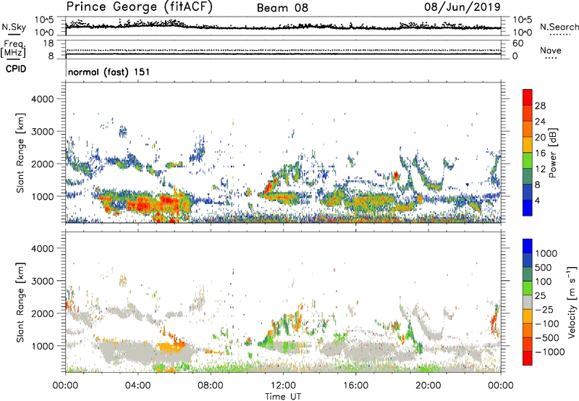Click the red segment above 28 on the power bar
Image resolution: width=579 pixels, height=401 pixels.
pos(528,97)
